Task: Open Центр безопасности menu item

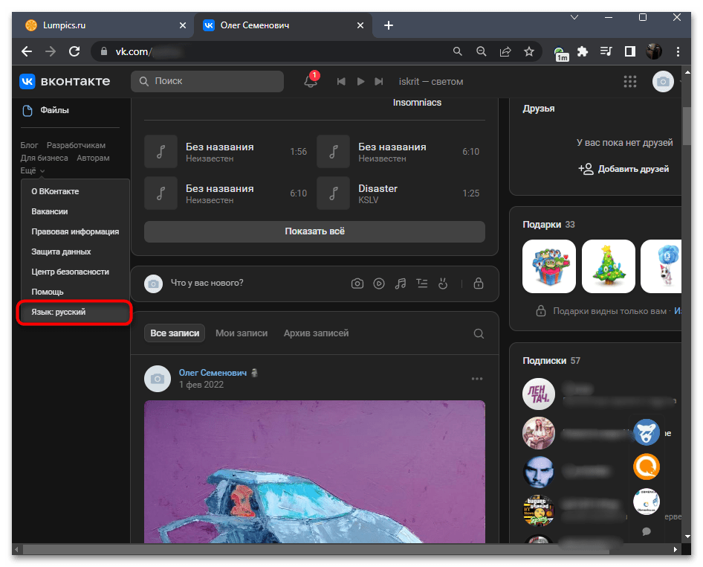Action: tap(75, 272)
